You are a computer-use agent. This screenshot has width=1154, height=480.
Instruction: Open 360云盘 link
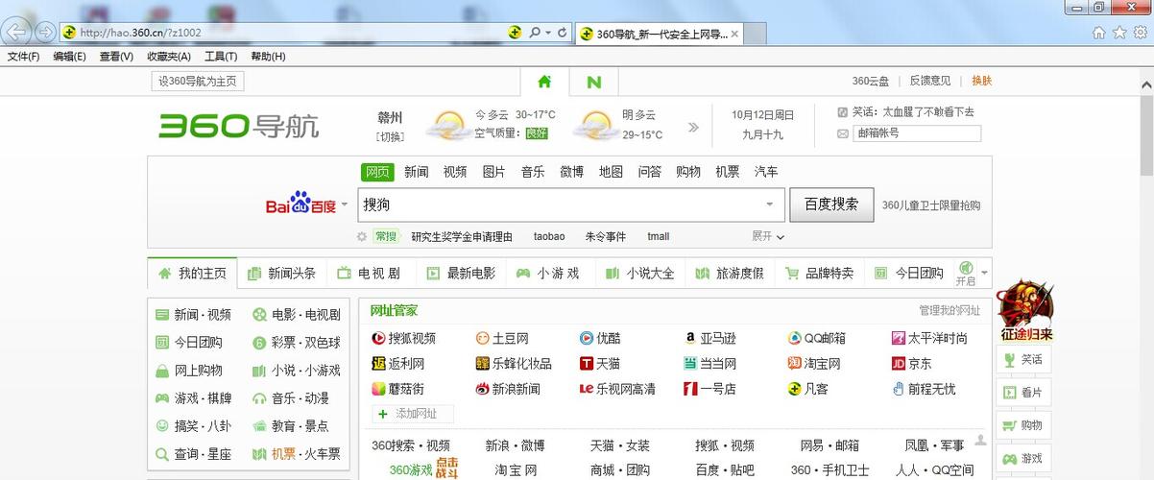(x=871, y=82)
